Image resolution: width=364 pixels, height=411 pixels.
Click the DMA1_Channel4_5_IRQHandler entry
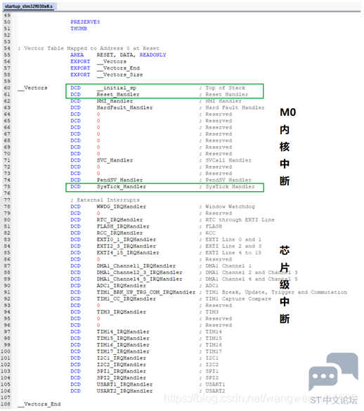click(x=140, y=279)
